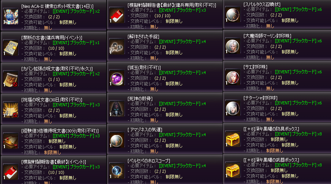
Task: Select the 死神の骸骨 hooded skull icon
Action: pos(117,109)
